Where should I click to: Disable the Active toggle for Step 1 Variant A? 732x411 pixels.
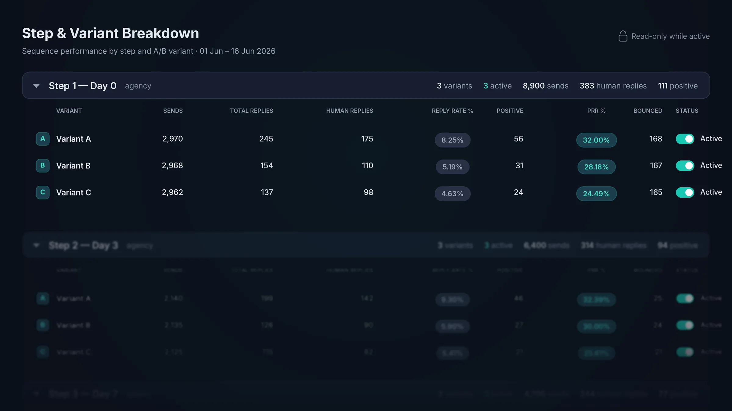[685, 139]
